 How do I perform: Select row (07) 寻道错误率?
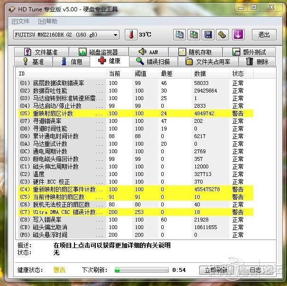[136, 121]
